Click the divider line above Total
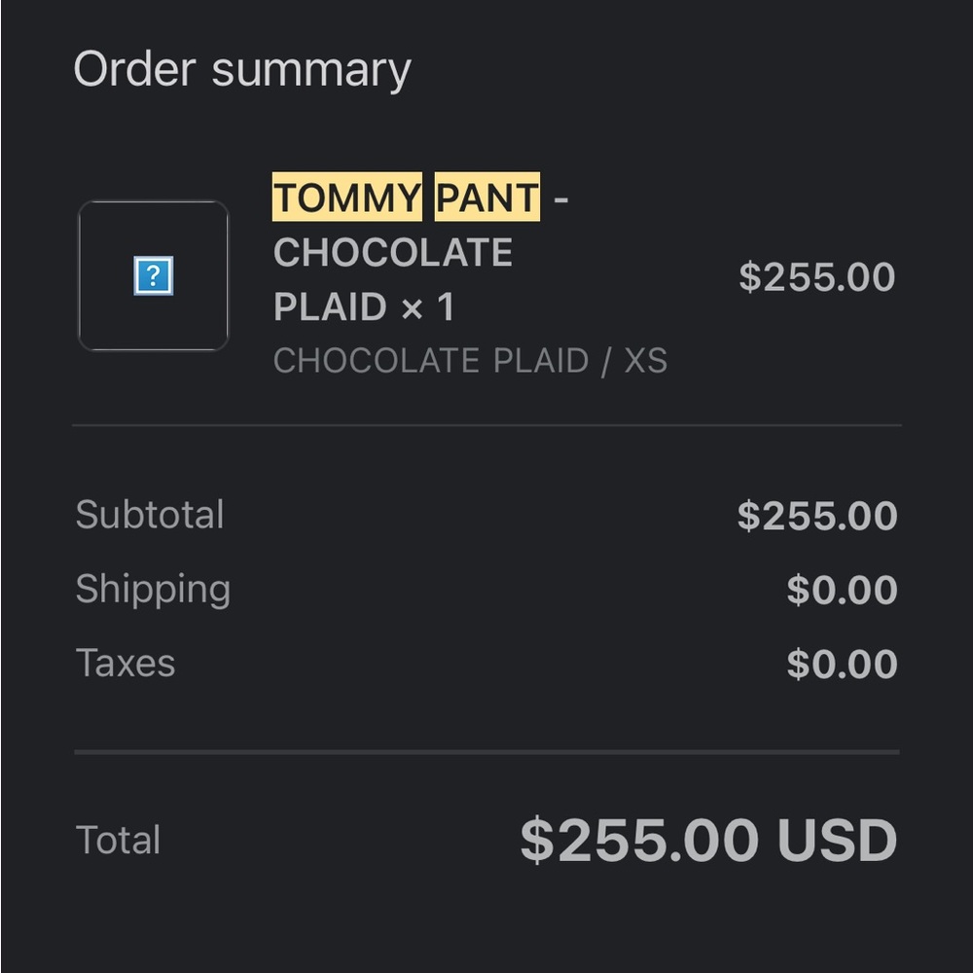 486,751
